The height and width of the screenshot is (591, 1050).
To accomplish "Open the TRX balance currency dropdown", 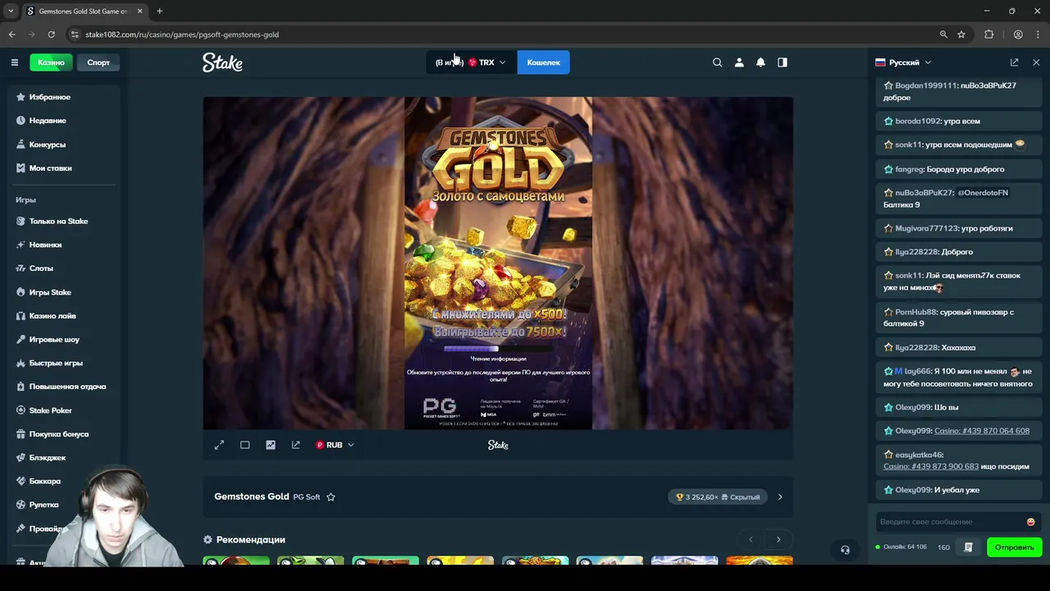I will pyautogui.click(x=471, y=62).
